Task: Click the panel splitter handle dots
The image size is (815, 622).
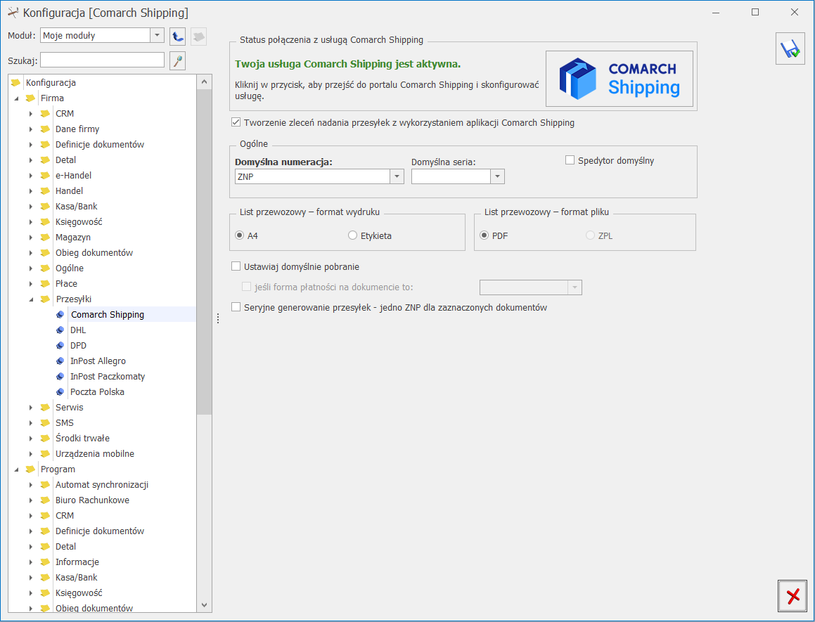Action: pos(218,318)
